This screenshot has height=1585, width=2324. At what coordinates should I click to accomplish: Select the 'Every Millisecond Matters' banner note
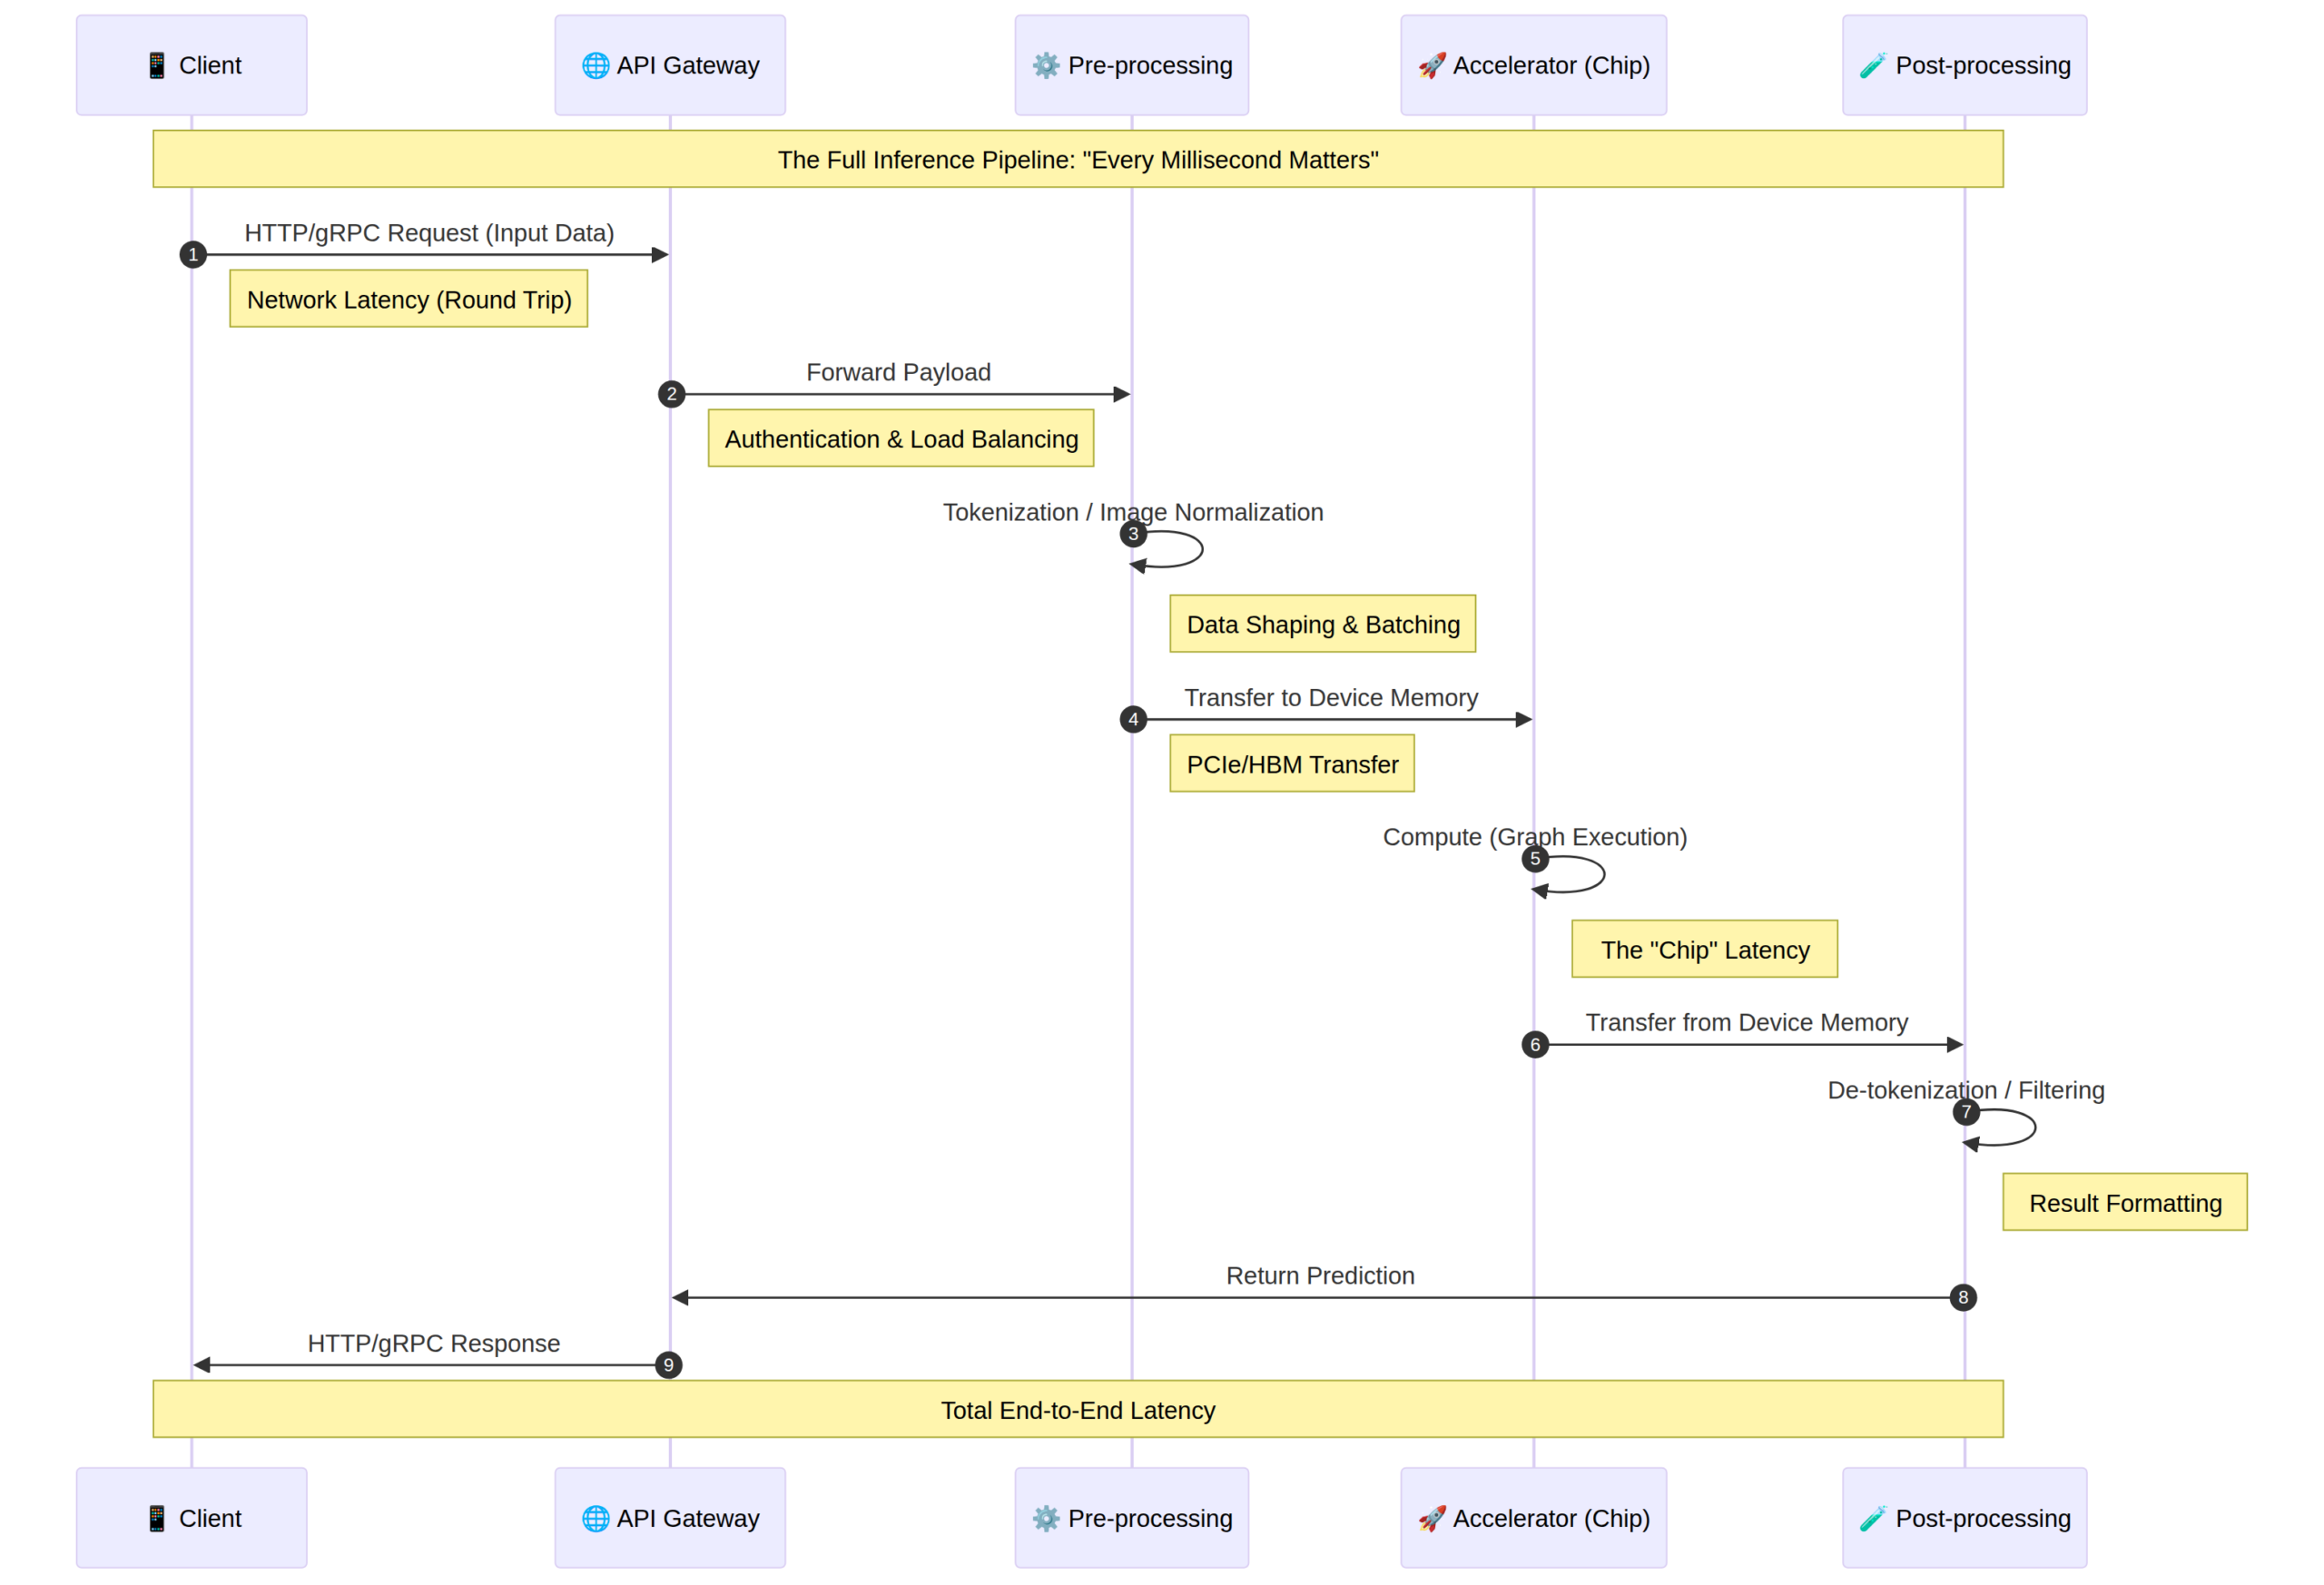coord(1078,159)
